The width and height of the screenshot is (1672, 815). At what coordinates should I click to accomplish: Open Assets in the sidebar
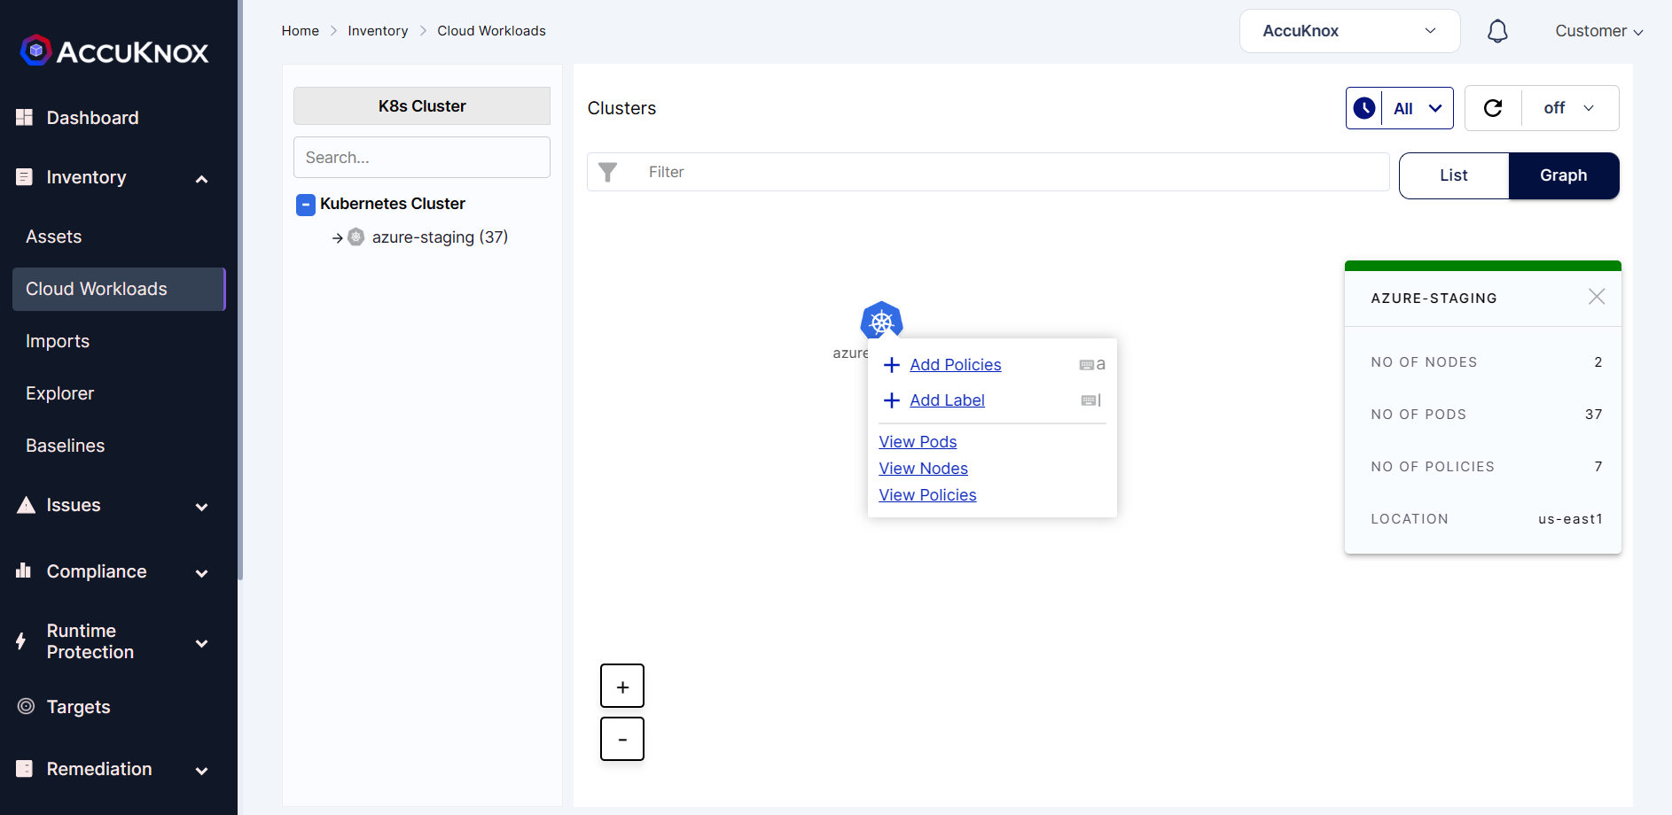[x=54, y=237]
